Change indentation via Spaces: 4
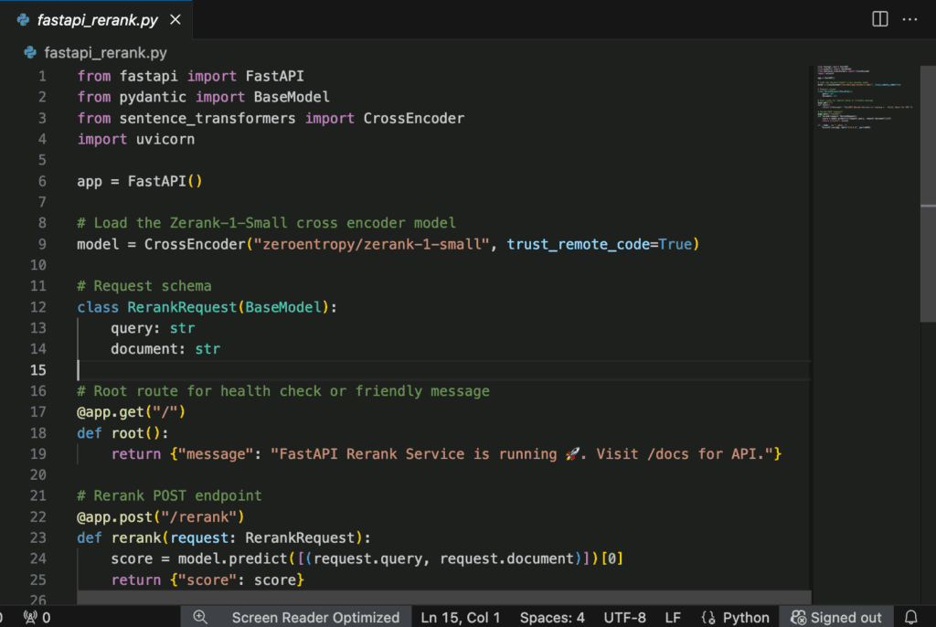 552,618
